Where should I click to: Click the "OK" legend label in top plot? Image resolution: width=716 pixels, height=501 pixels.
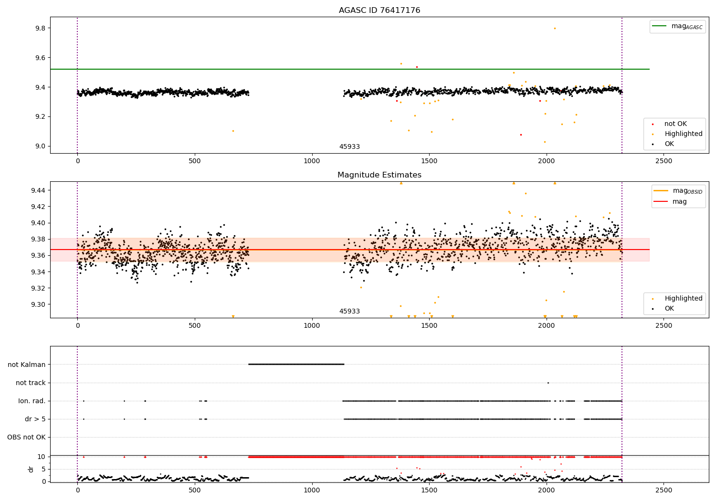pyautogui.click(x=669, y=144)
